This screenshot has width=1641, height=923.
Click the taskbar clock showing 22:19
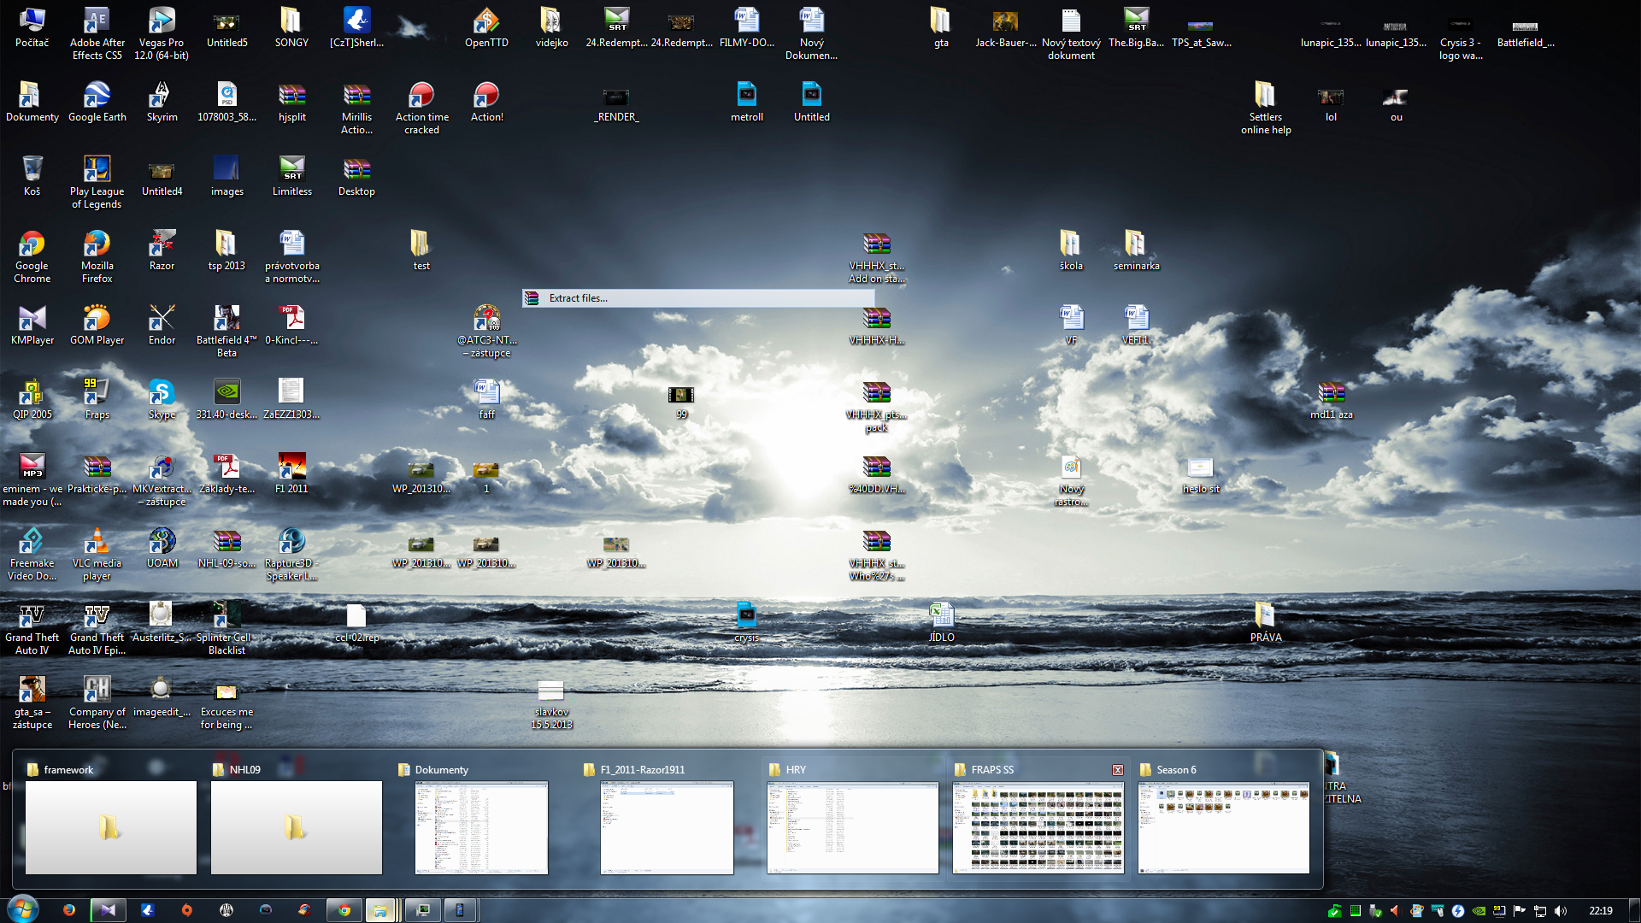coord(1600,911)
